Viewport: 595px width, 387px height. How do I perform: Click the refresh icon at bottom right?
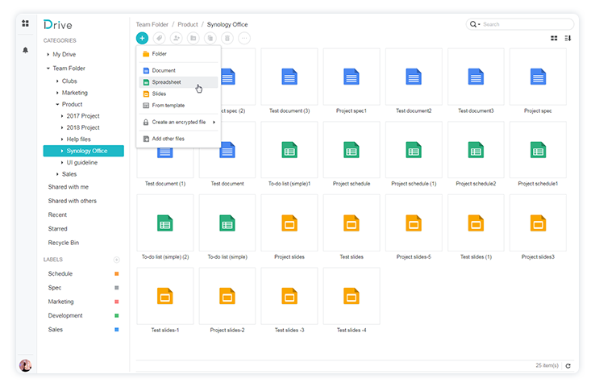point(568,366)
